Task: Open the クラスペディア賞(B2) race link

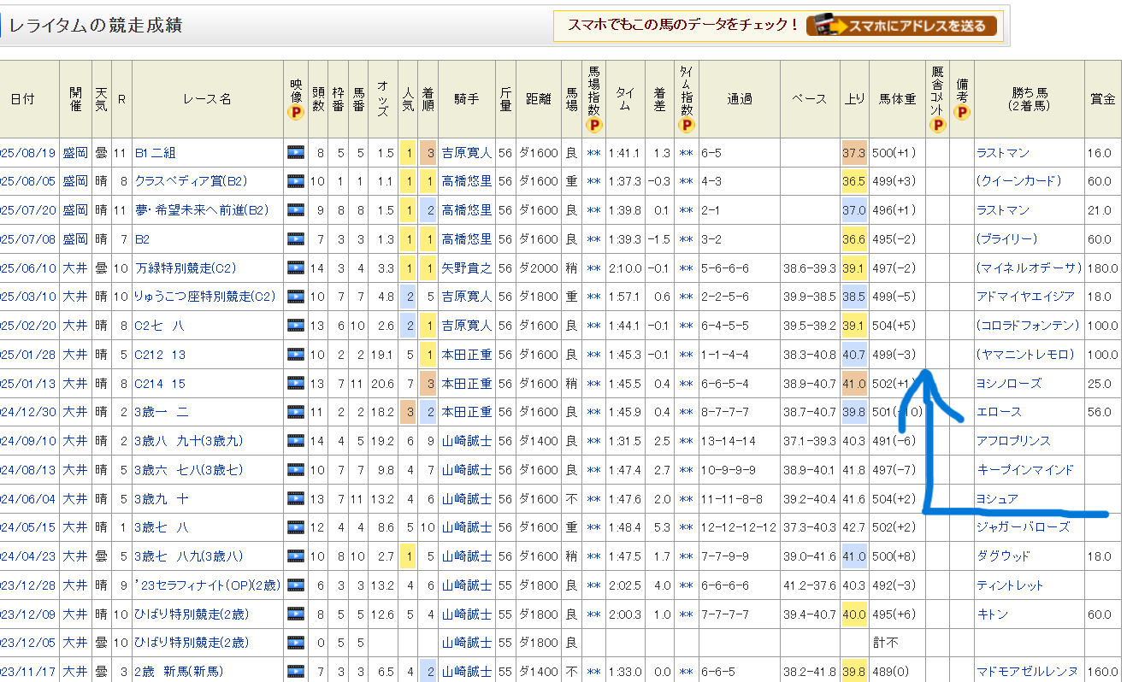Action: (191, 181)
